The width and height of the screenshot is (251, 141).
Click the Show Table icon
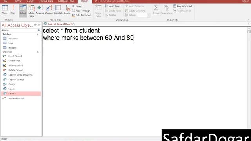coord(98,11)
